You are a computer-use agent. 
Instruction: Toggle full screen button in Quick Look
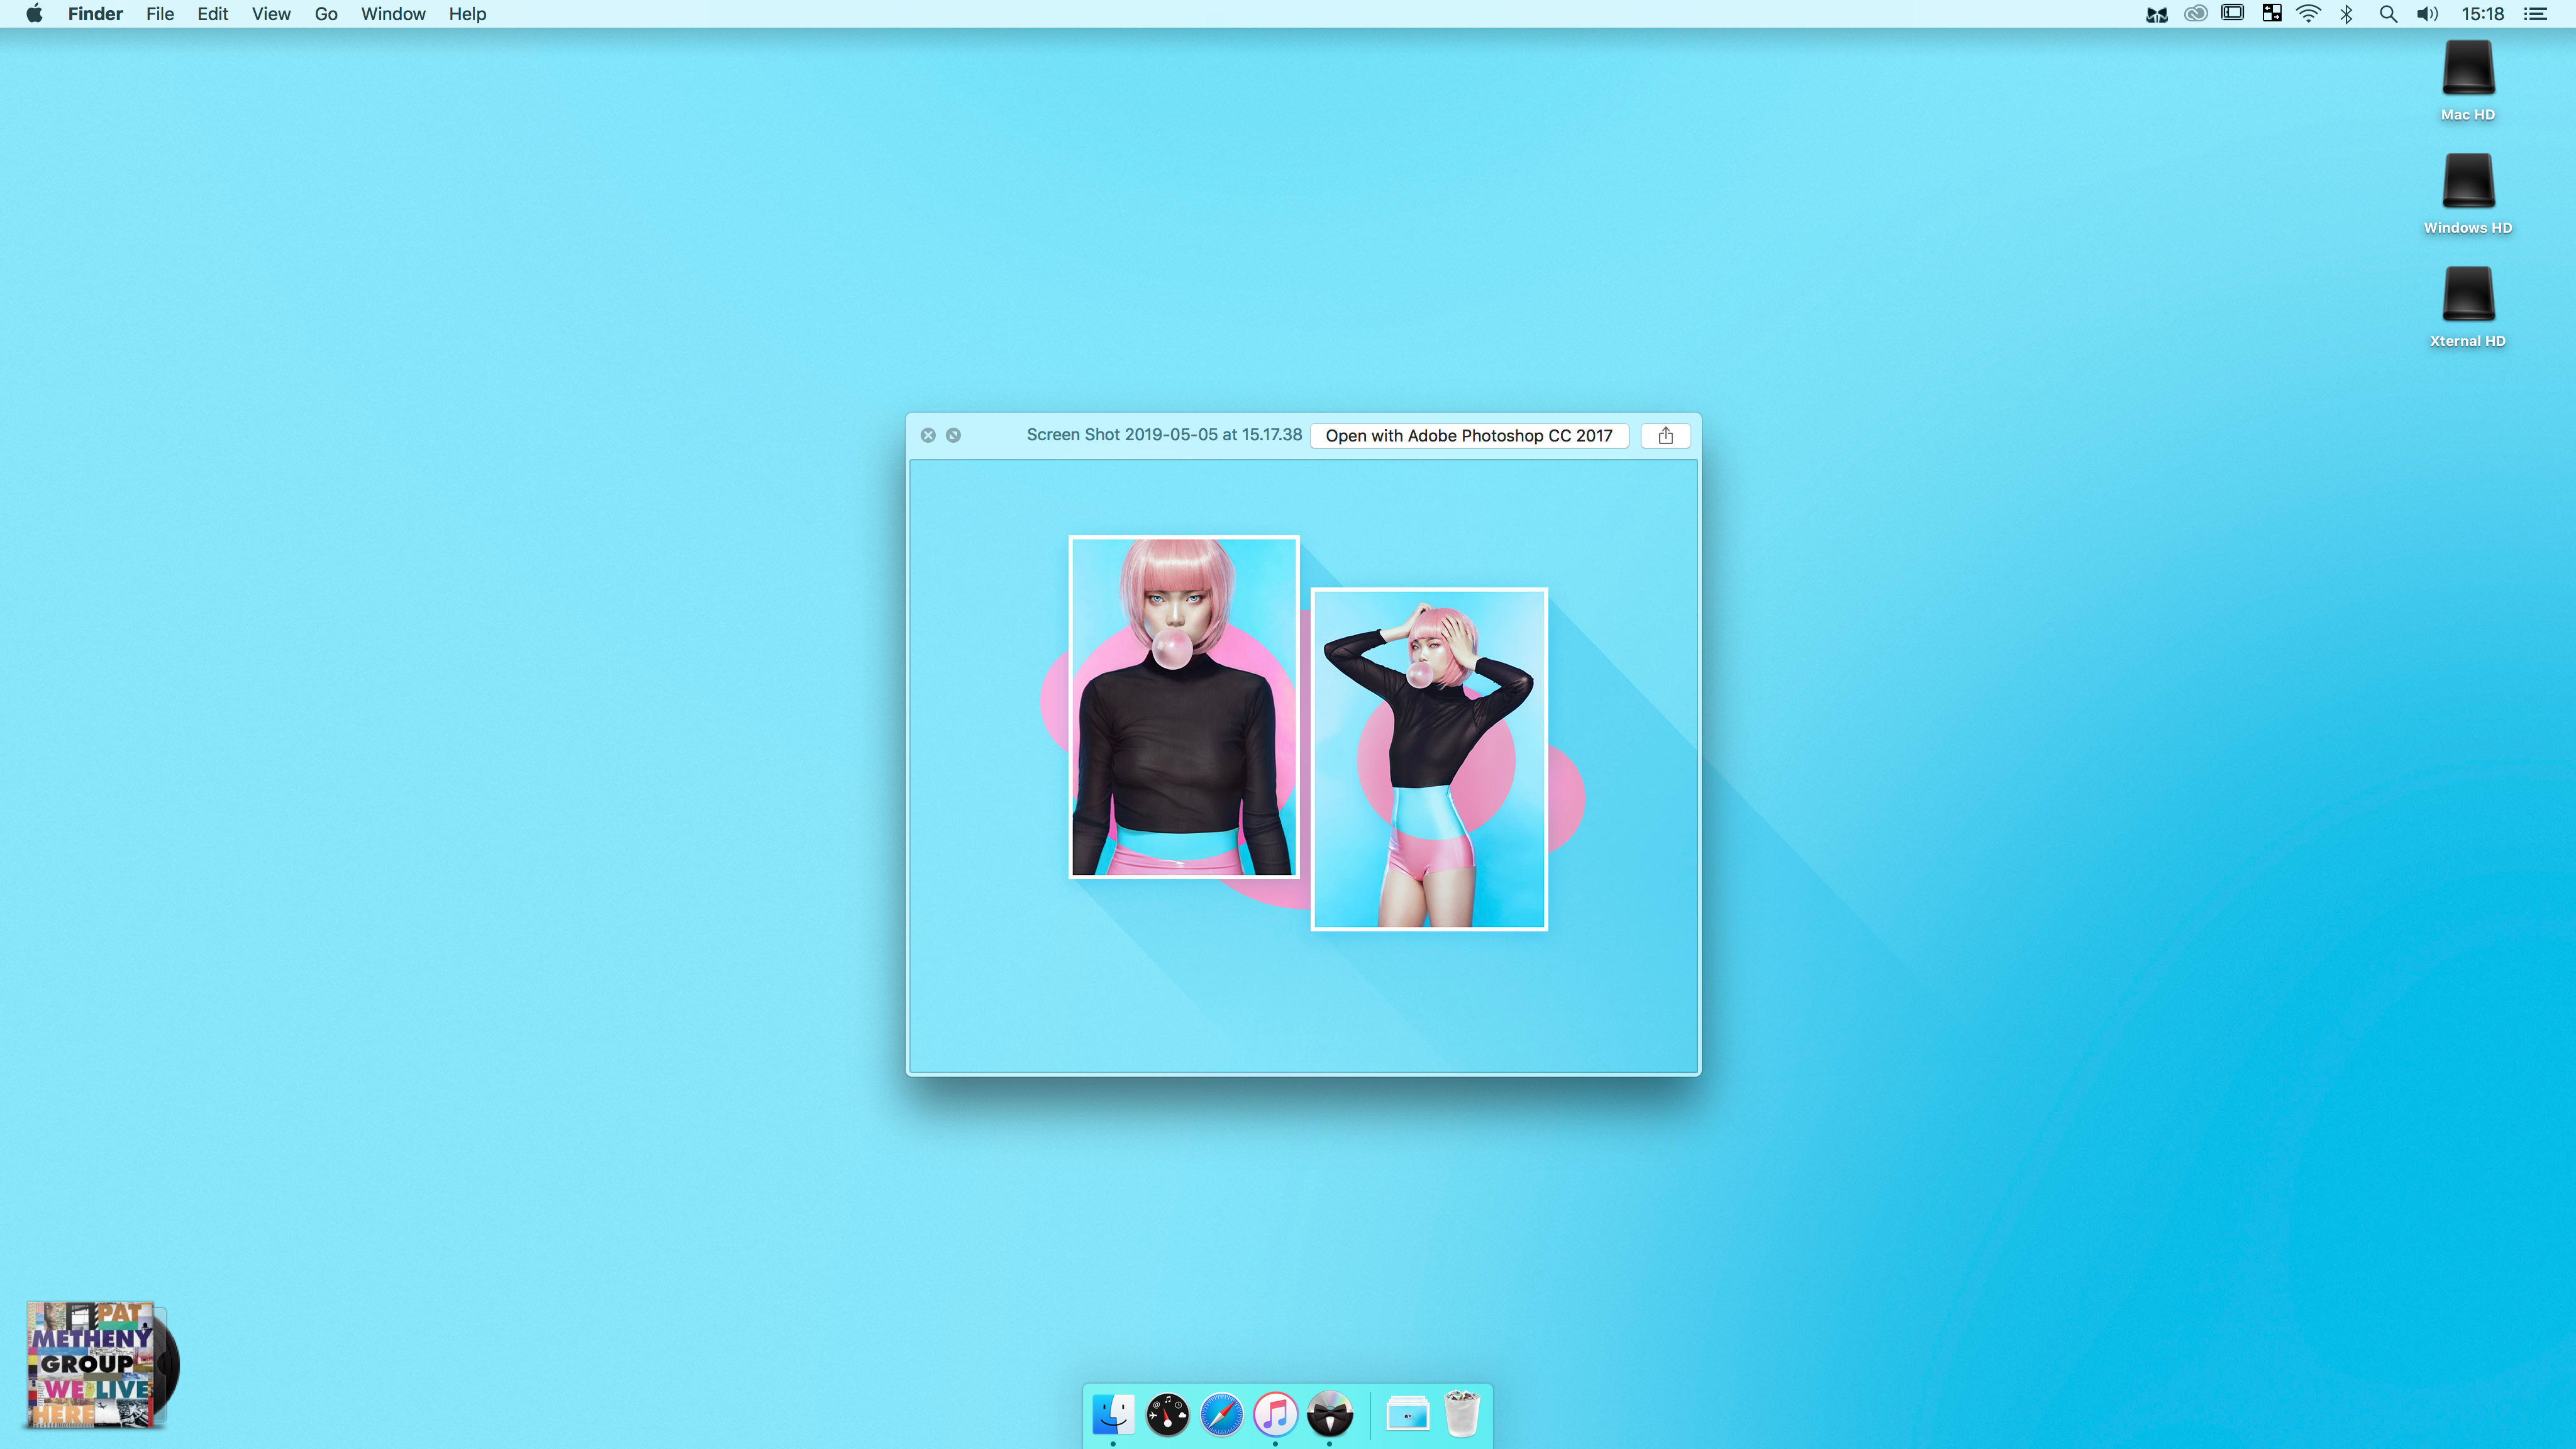pyautogui.click(x=953, y=435)
